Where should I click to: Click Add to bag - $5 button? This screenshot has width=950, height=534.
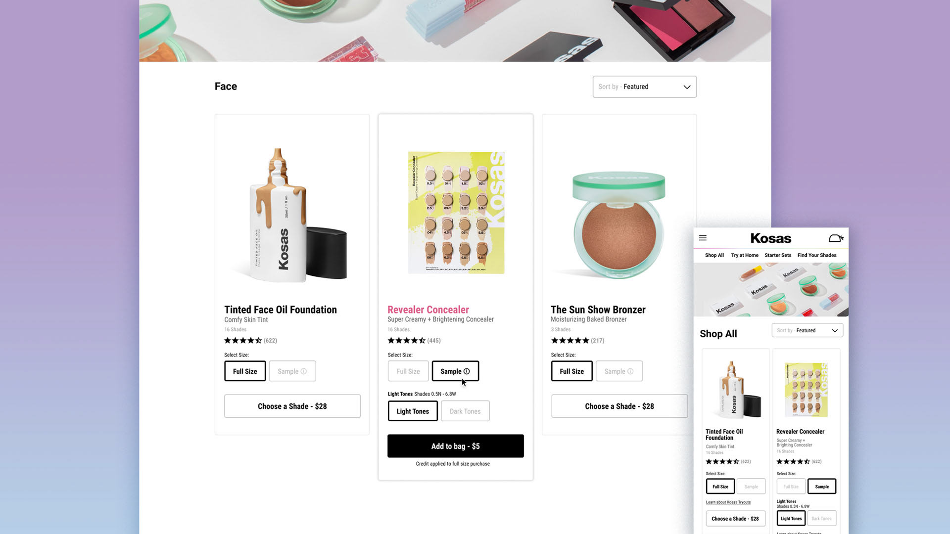(456, 446)
